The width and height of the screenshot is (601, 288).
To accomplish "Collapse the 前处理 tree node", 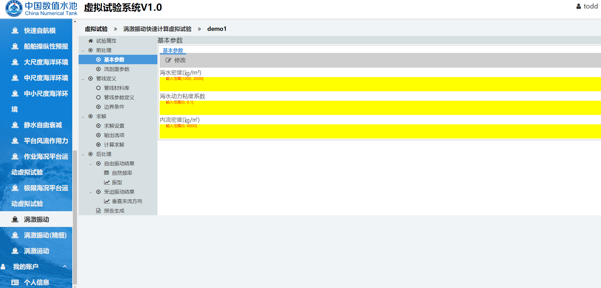I will point(83,51).
